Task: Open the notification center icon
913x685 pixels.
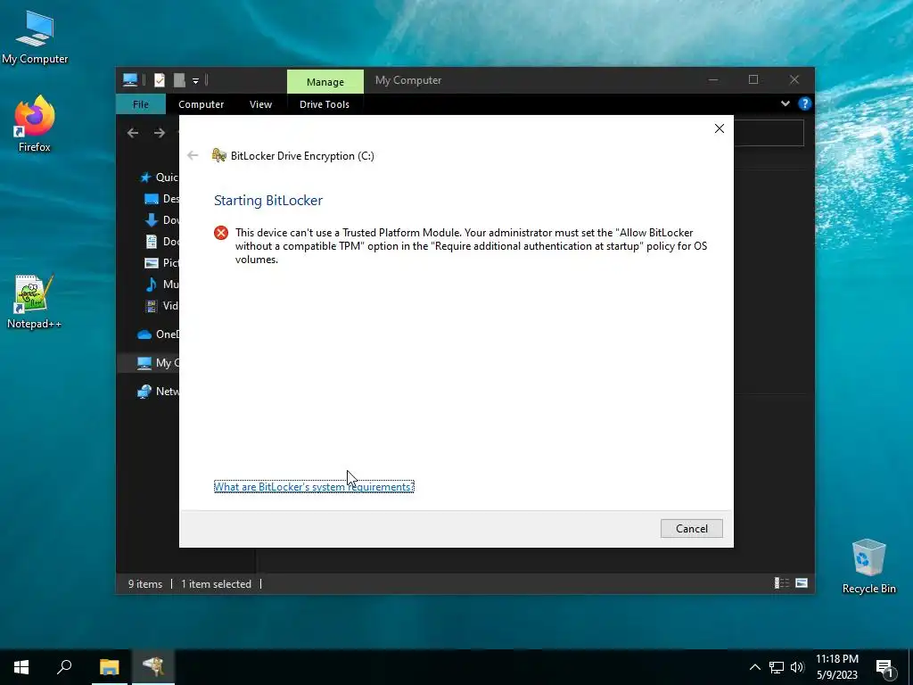Action: [x=884, y=667]
